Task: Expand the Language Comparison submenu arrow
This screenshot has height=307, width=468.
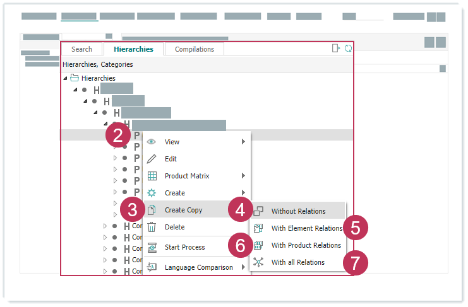Action: 243,267
